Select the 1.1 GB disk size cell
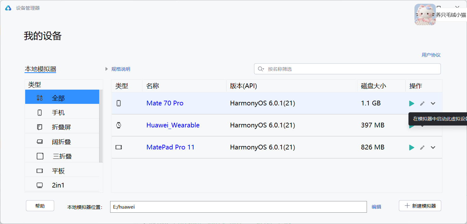 click(x=371, y=103)
